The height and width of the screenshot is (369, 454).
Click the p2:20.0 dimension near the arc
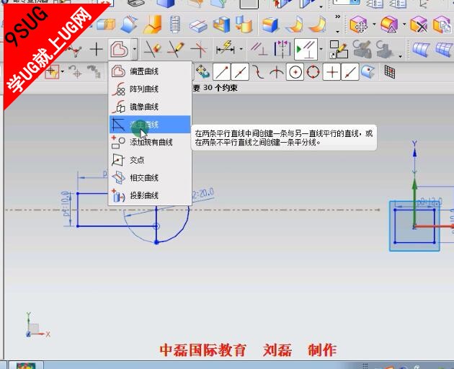click(203, 193)
